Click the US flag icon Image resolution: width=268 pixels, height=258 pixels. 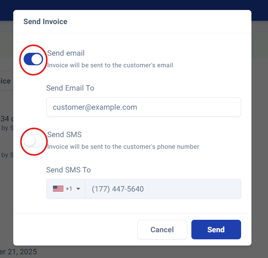58,189
